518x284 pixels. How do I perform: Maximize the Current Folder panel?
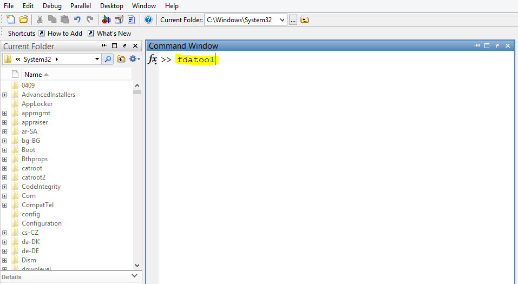pos(115,45)
